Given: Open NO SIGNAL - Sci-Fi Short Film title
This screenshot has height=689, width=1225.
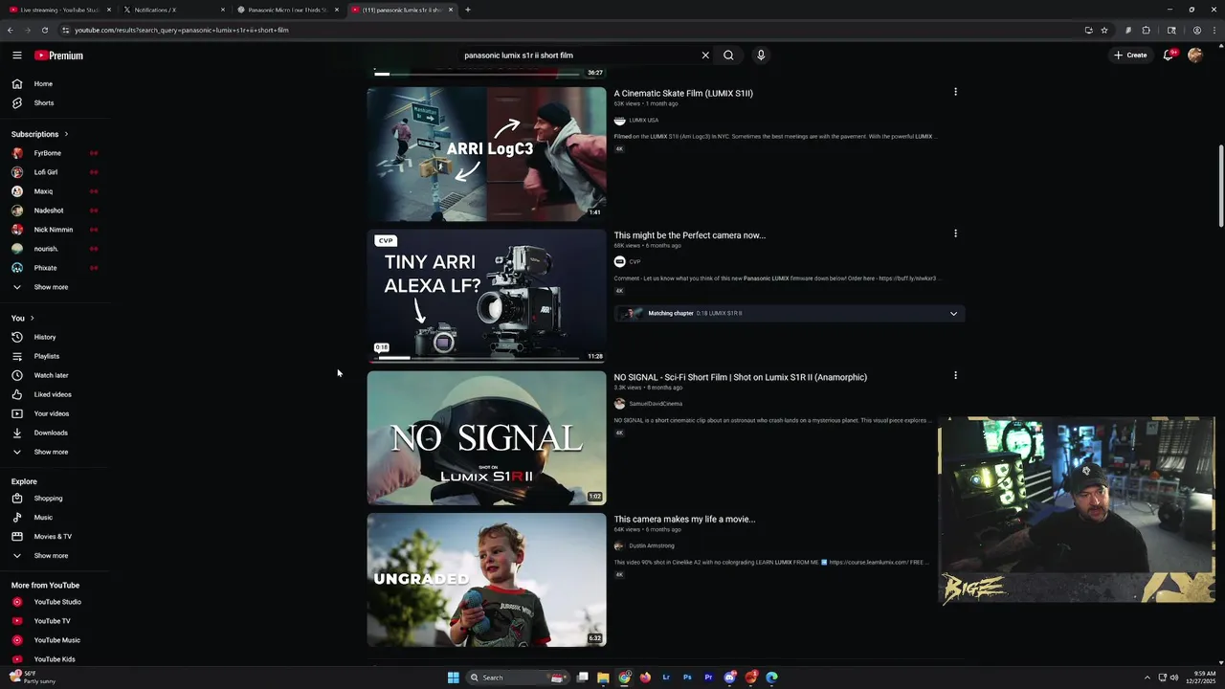Looking at the screenshot, I should click(740, 377).
